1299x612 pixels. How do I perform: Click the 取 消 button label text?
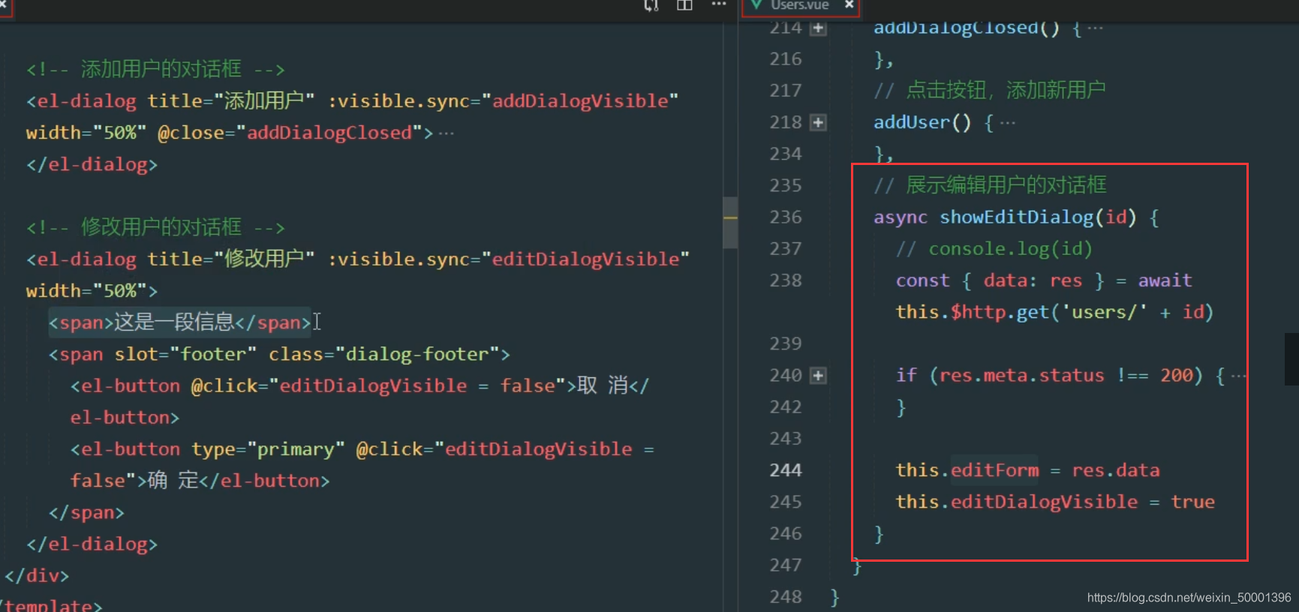tap(603, 385)
